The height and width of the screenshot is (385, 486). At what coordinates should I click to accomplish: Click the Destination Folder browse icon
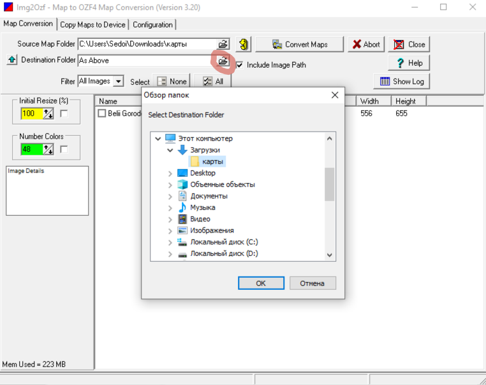coord(223,61)
